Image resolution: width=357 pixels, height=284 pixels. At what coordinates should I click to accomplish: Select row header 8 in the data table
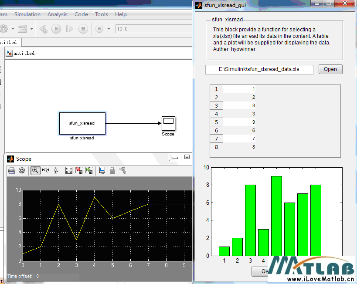216,147
